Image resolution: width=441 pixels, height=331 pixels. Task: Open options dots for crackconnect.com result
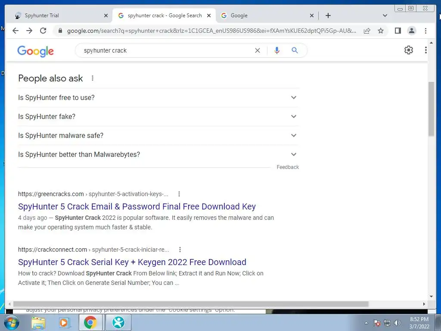click(180, 250)
